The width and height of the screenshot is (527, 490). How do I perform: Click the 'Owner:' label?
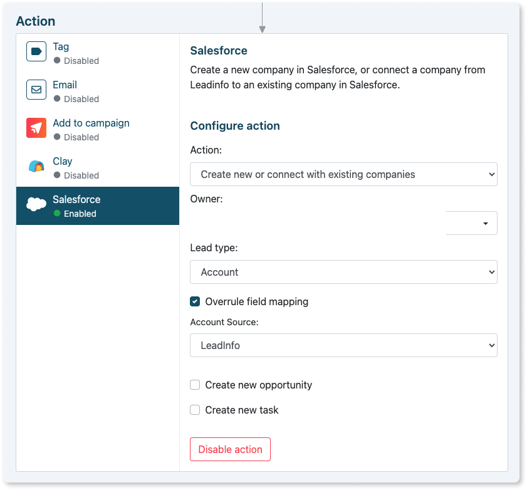pos(206,199)
